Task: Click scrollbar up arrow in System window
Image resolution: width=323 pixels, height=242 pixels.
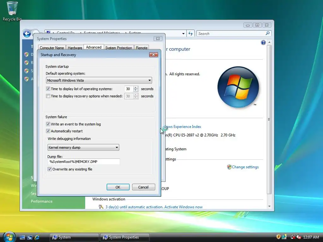Action: (x=269, y=42)
